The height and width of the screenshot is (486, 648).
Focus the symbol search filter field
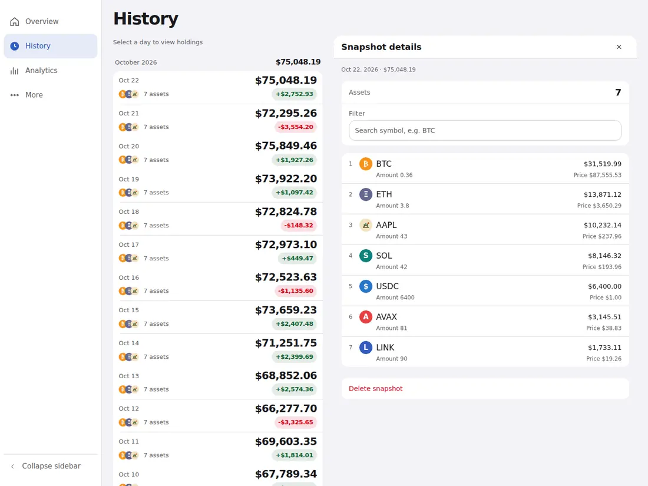pos(485,131)
